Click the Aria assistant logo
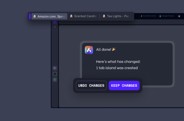Image resolution: width=184 pixels, height=121 pixels. pos(89,50)
